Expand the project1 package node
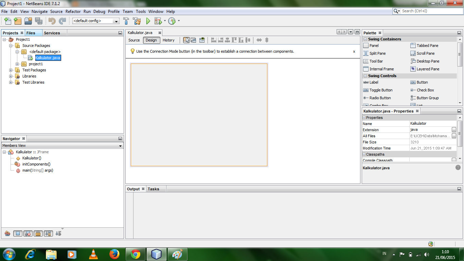The width and height of the screenshot is (464, 261). coord(17,64)
